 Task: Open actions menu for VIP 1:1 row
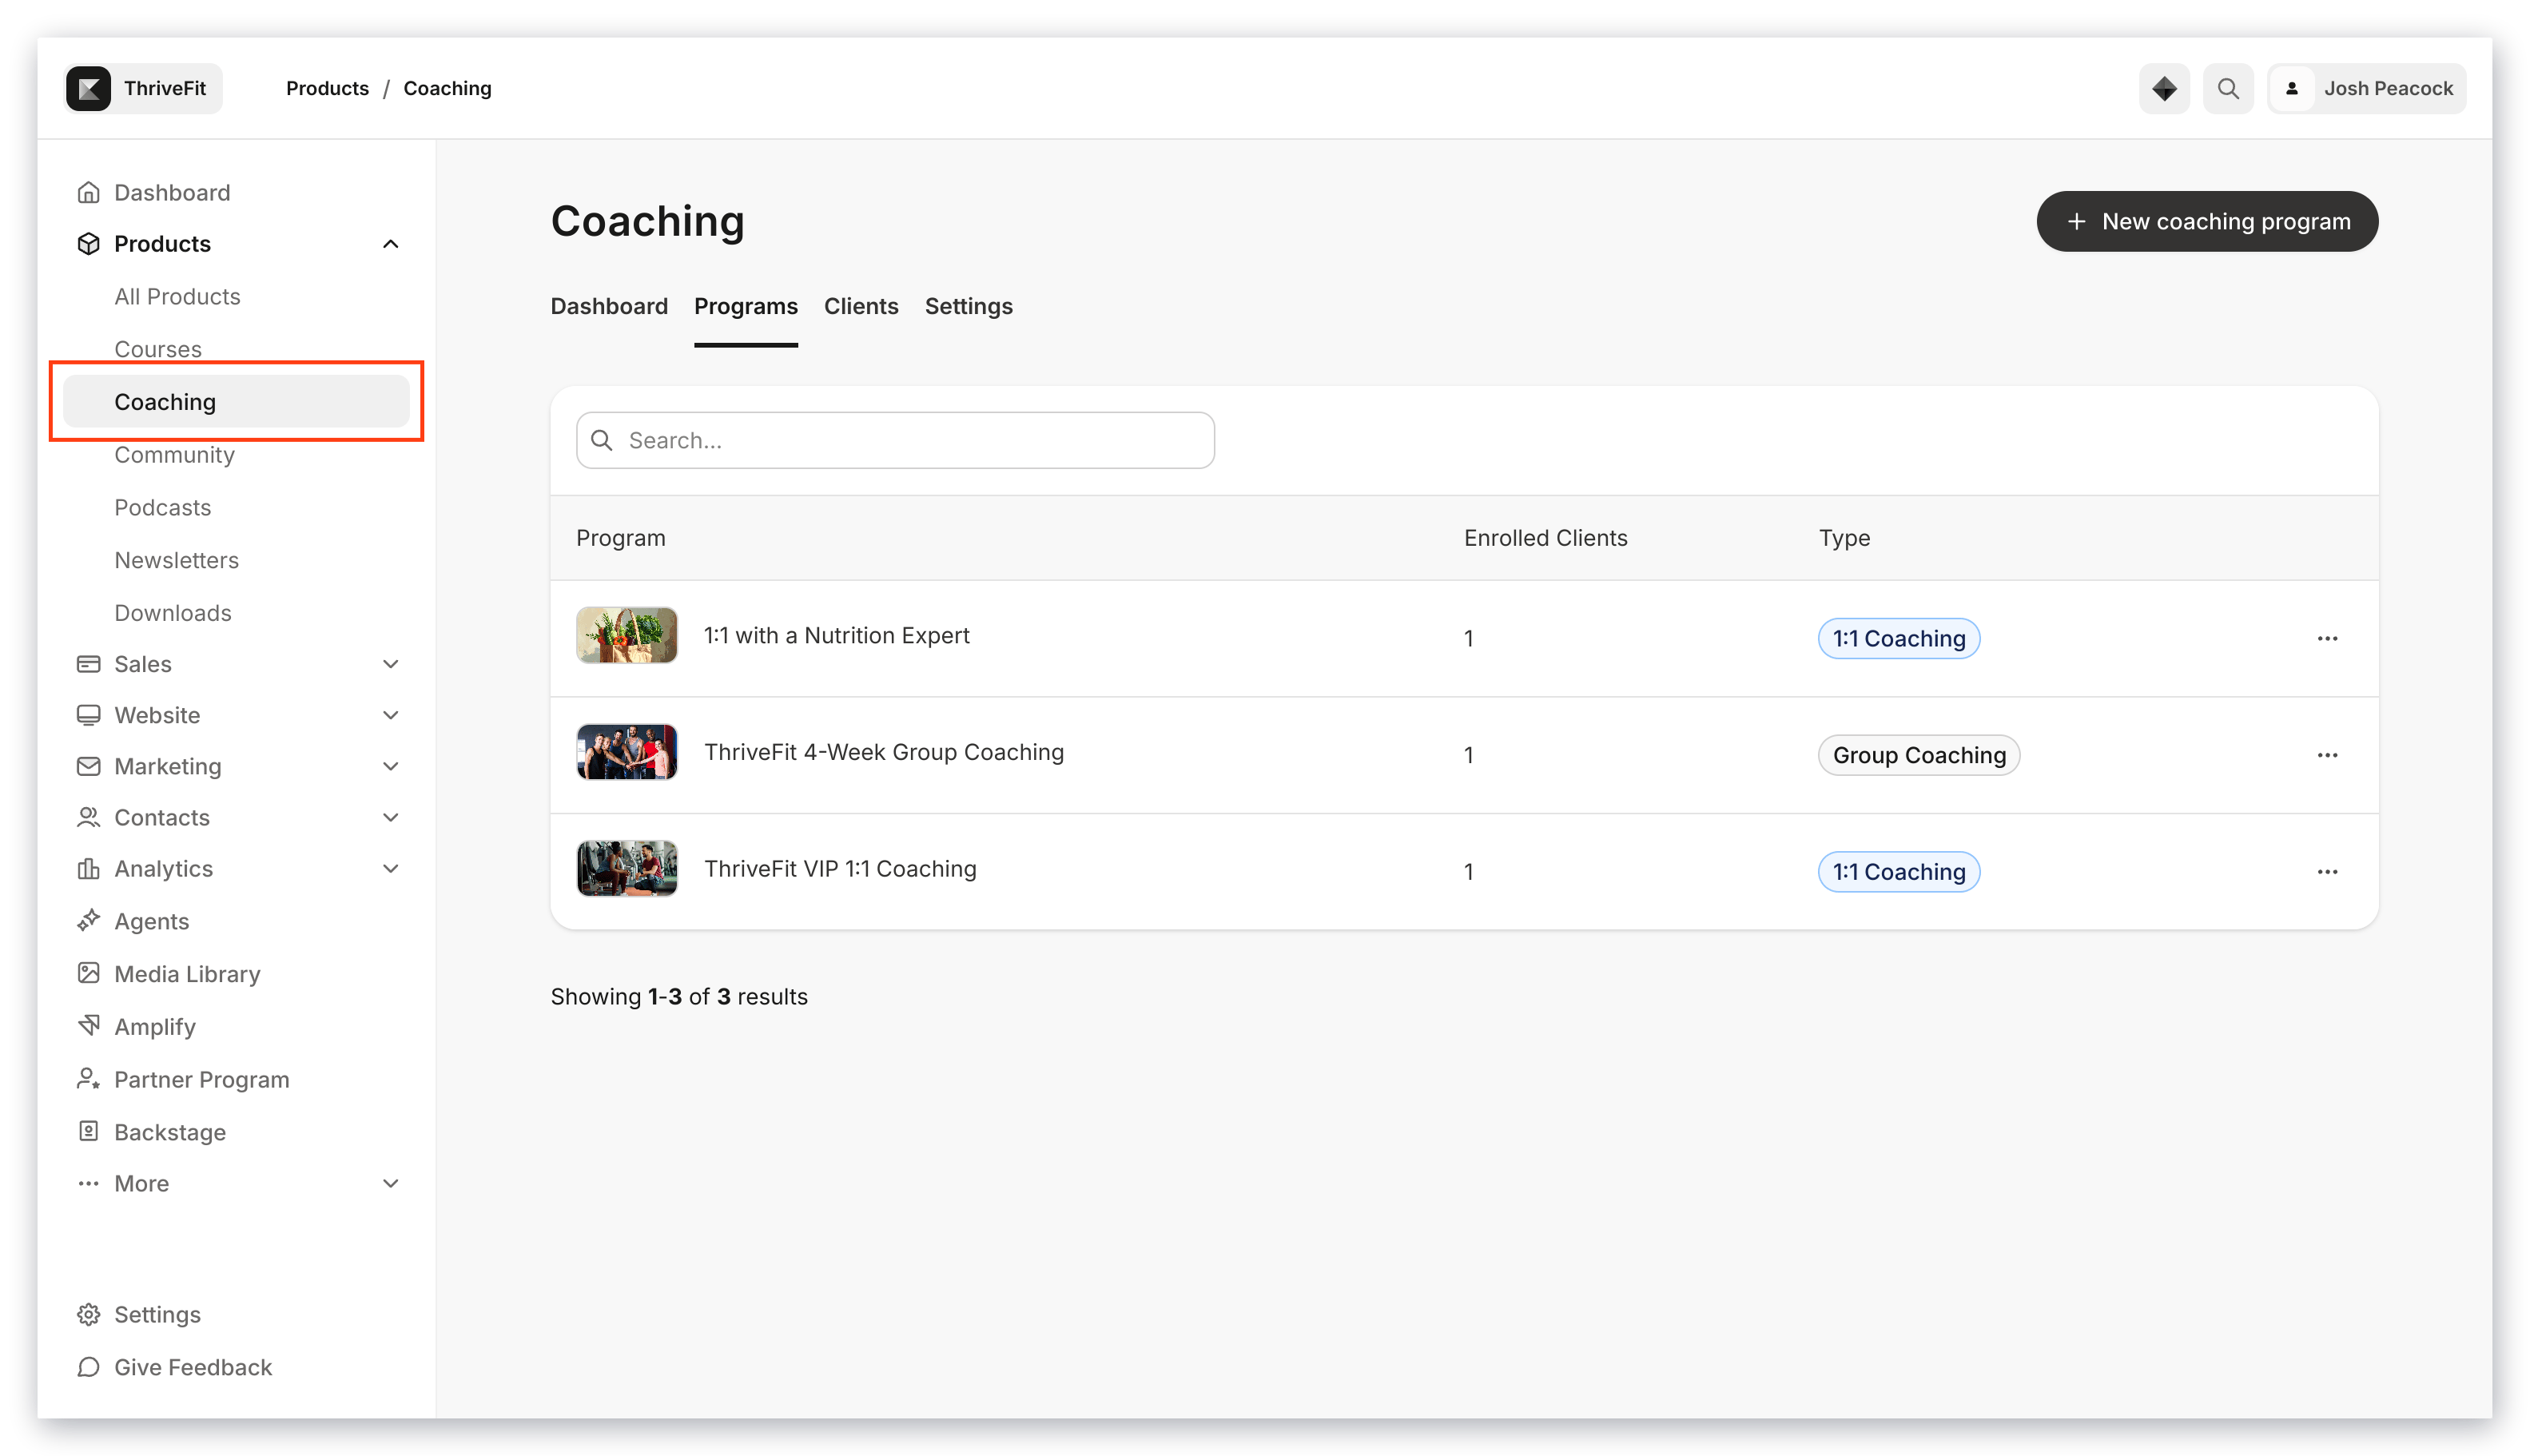point(2327,872)
